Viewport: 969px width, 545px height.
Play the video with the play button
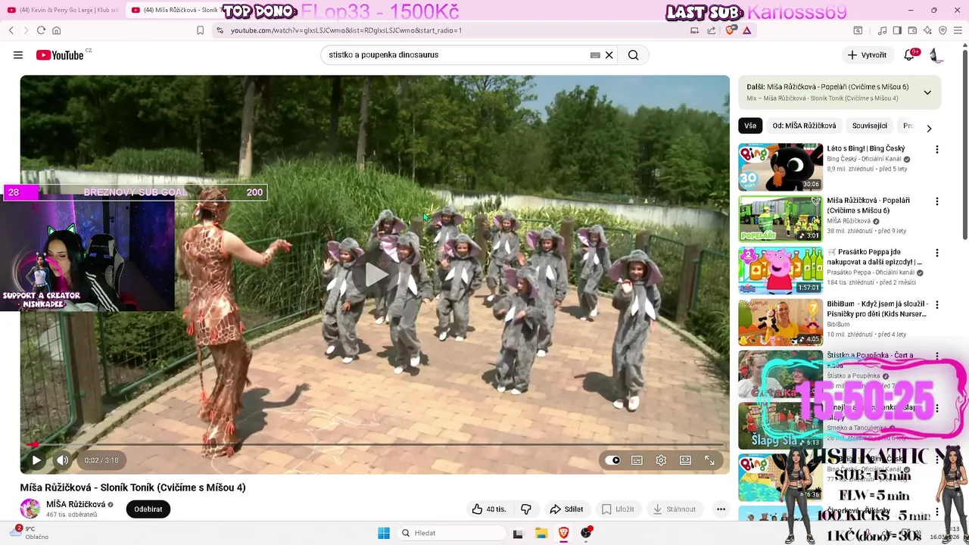pos(36,460)
